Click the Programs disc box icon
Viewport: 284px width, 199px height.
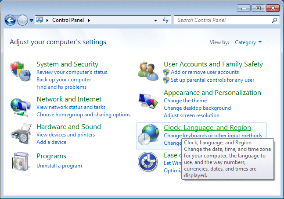tap(20, 162)
